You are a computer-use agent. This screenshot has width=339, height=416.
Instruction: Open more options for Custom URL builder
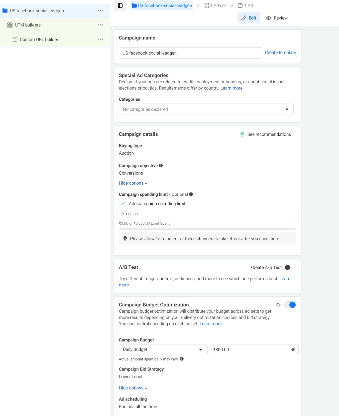coord(101,39)
